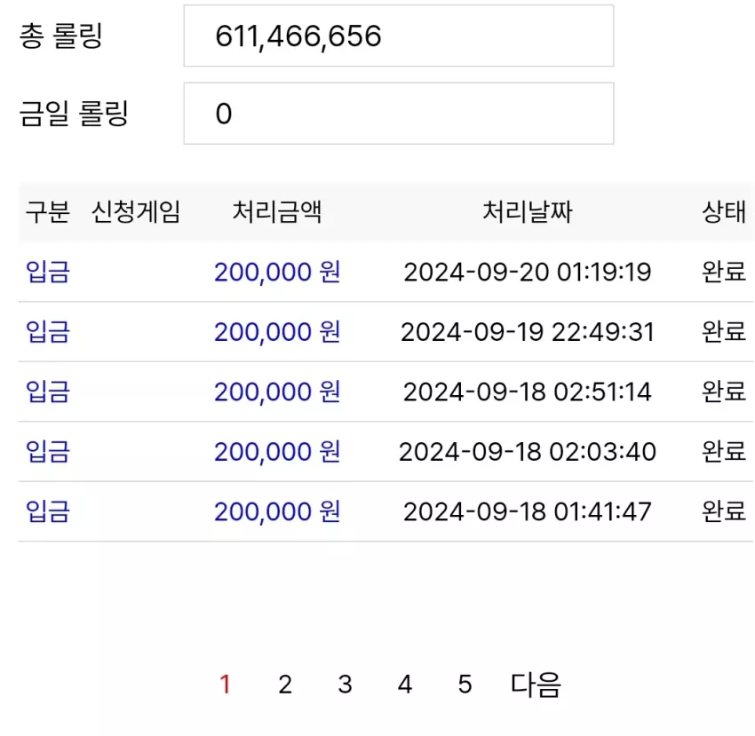Click the 상태 column header
Screen dimensions: 755x736
coord(724,212)
